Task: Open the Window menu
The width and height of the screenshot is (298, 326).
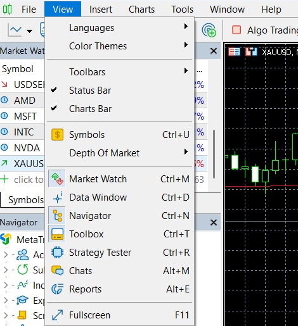Action: (227, 9)
